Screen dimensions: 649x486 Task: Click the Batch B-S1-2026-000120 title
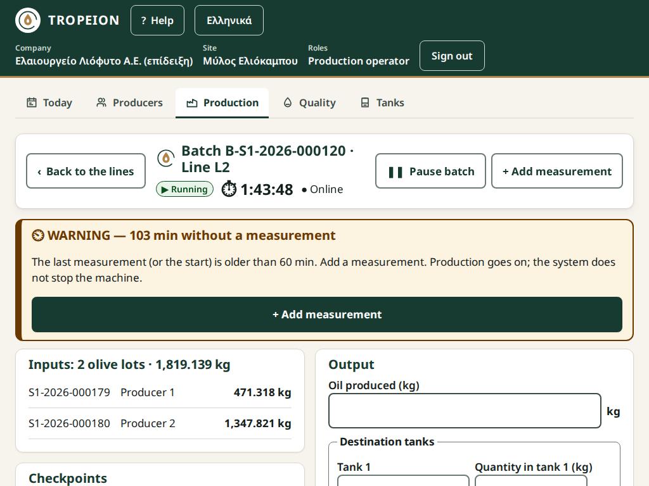point(267,159)
